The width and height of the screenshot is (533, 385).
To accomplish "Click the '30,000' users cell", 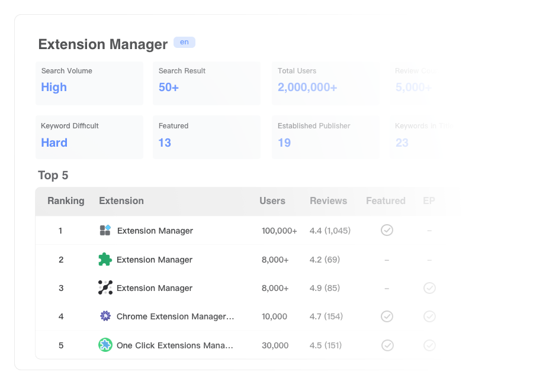I will (x=275, y=345).
